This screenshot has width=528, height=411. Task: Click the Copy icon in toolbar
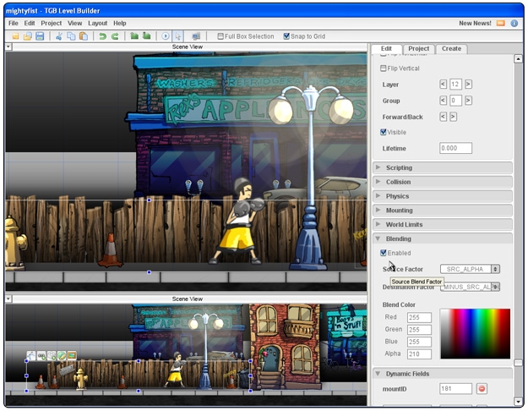click(71, 36)
